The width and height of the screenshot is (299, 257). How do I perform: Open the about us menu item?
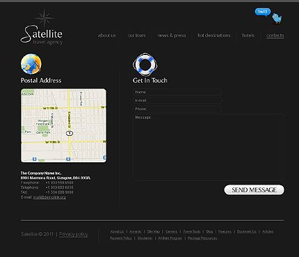(x=106, y=36)
